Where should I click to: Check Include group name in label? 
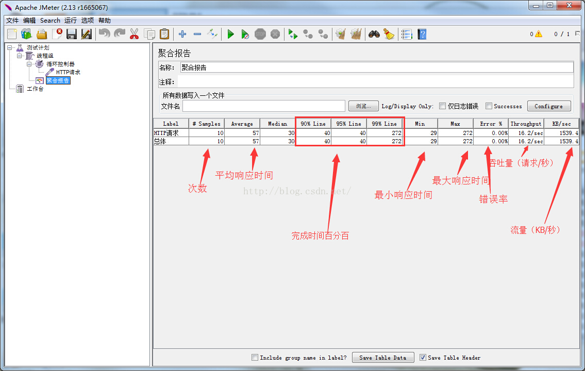pos(255,357)
